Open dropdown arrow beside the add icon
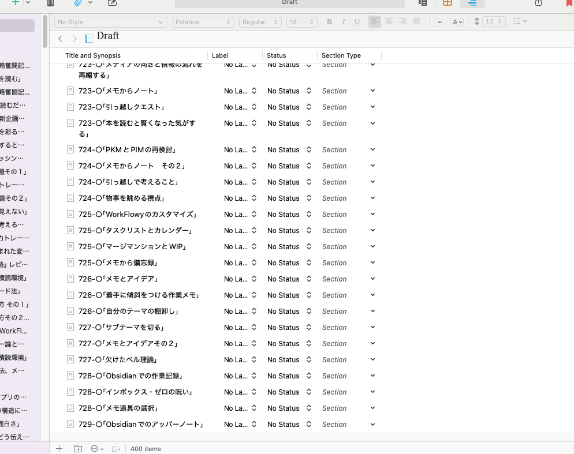Screen dimensions: 574x454 [28, 2]
